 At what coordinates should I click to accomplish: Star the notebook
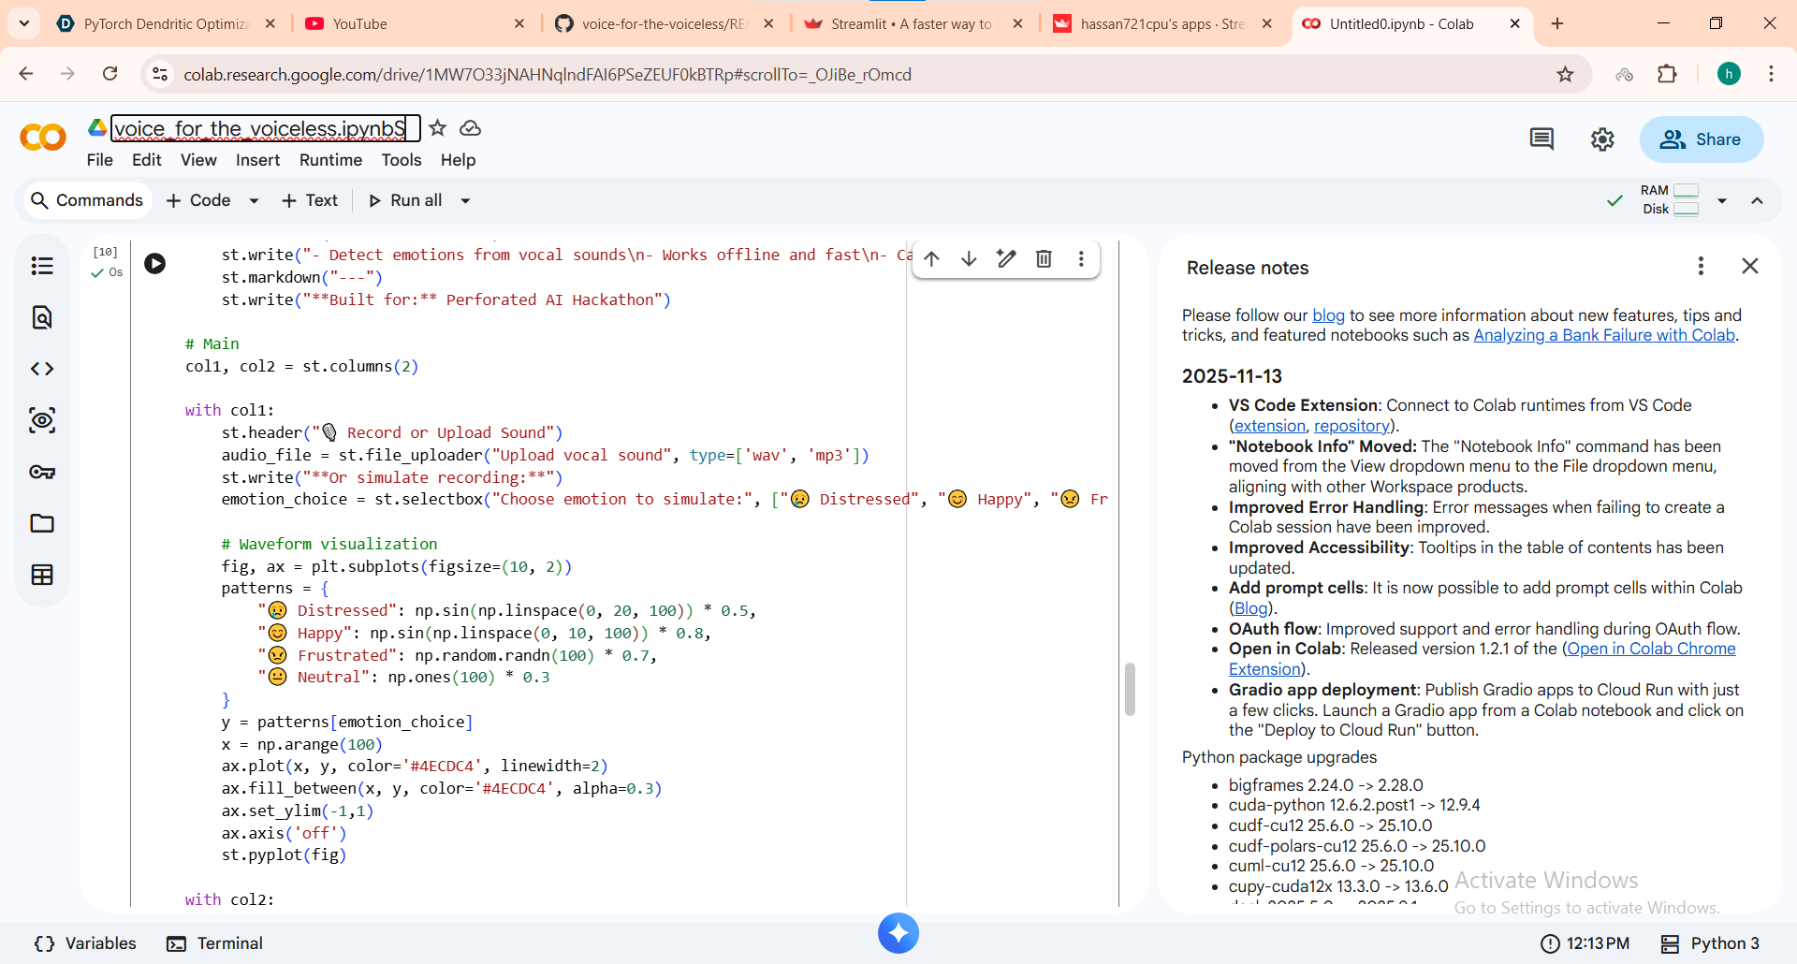[x=438, y=128]
